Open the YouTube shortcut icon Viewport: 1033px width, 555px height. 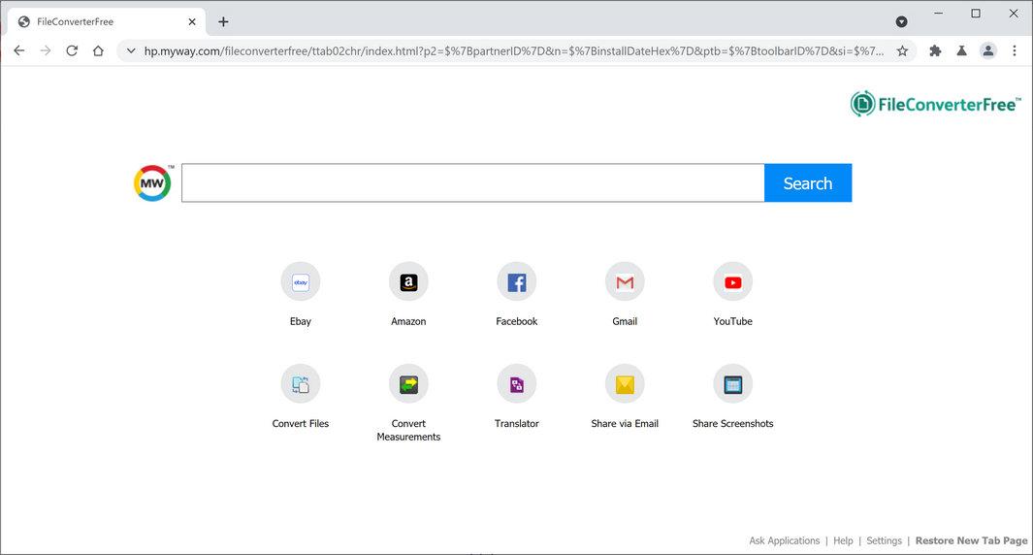pos(732,282)
